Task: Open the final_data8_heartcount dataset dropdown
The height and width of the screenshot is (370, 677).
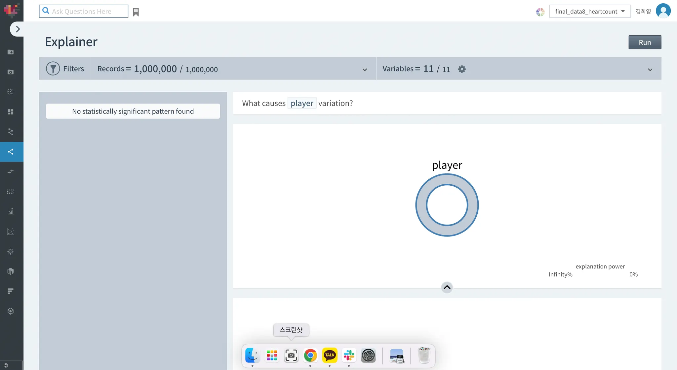Action: (590, 12)
